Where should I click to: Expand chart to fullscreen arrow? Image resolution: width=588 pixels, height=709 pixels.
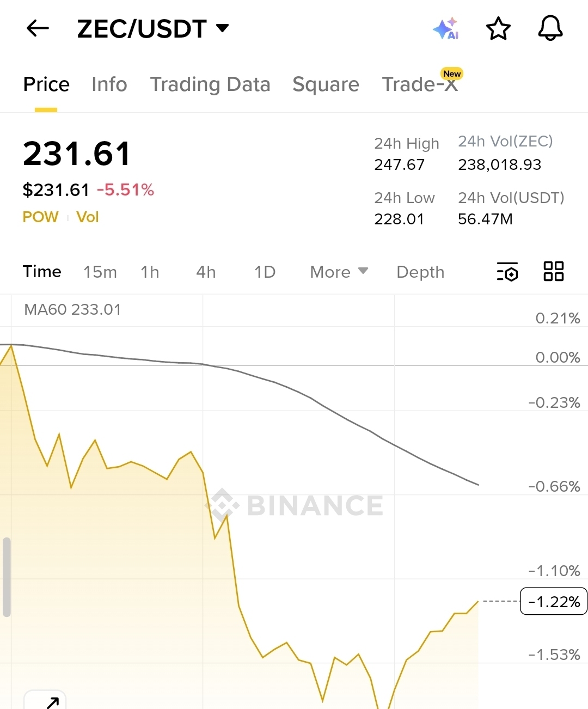(52, 702)
